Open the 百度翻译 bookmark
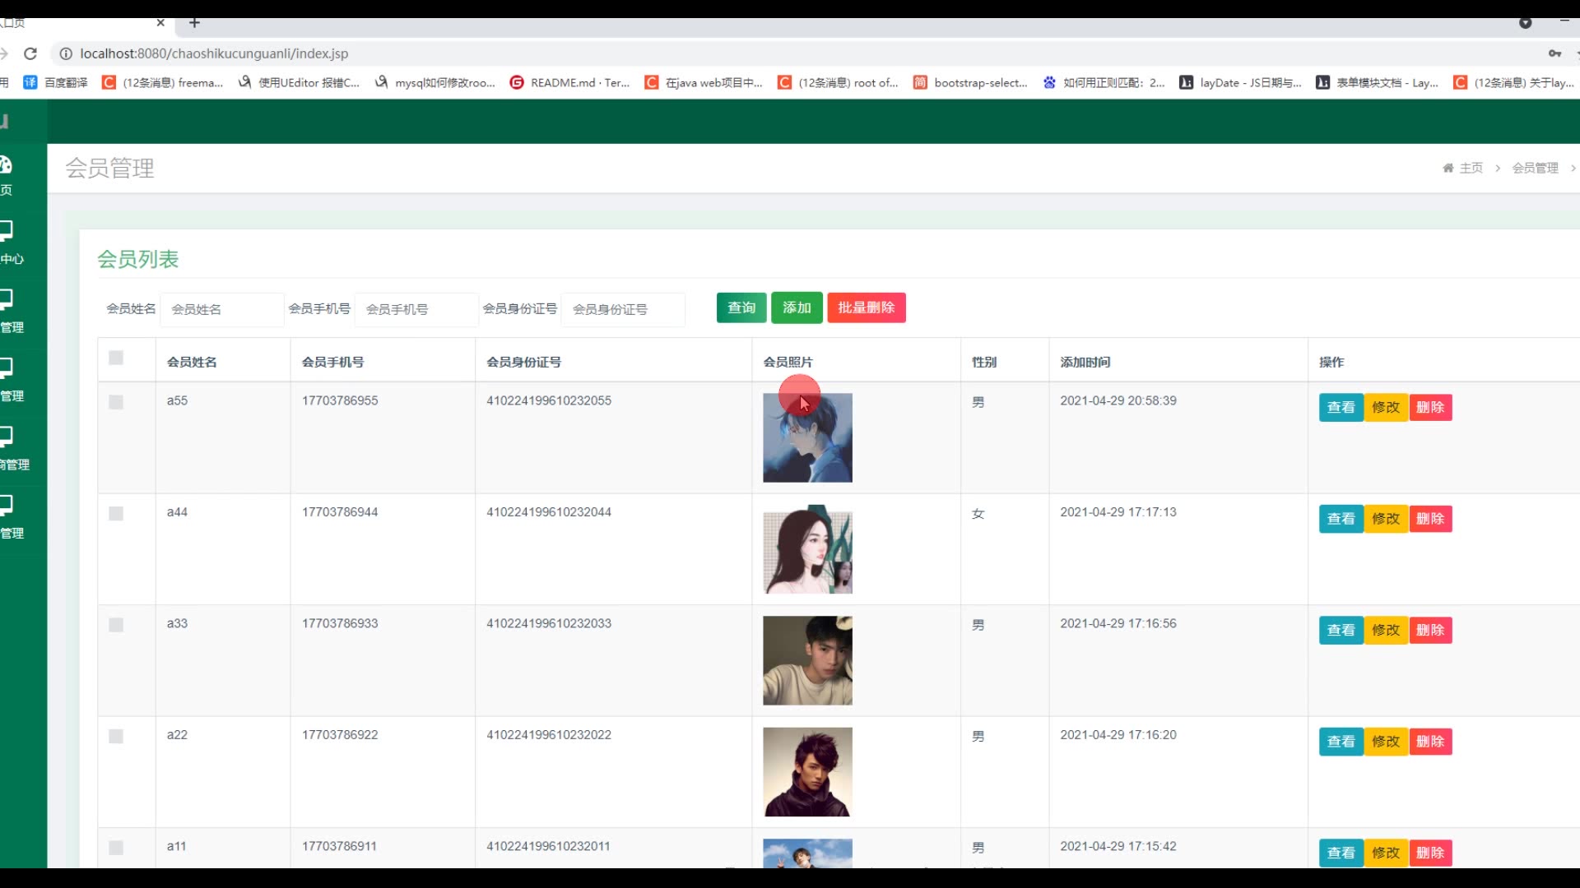Viewport: 1580px width, 888px height. (x=56, y=82)
